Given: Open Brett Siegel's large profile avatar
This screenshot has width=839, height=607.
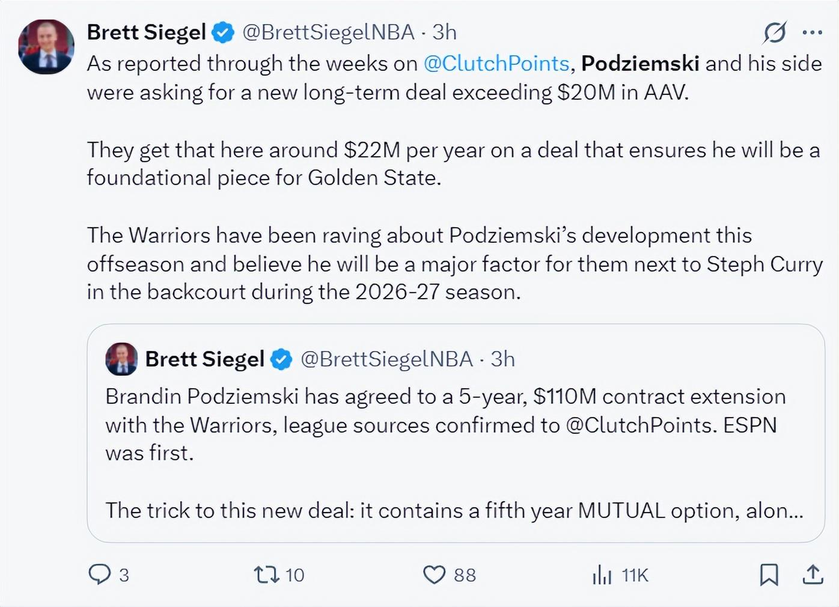Looking at the screenshot, I should (x=46, y=47).
